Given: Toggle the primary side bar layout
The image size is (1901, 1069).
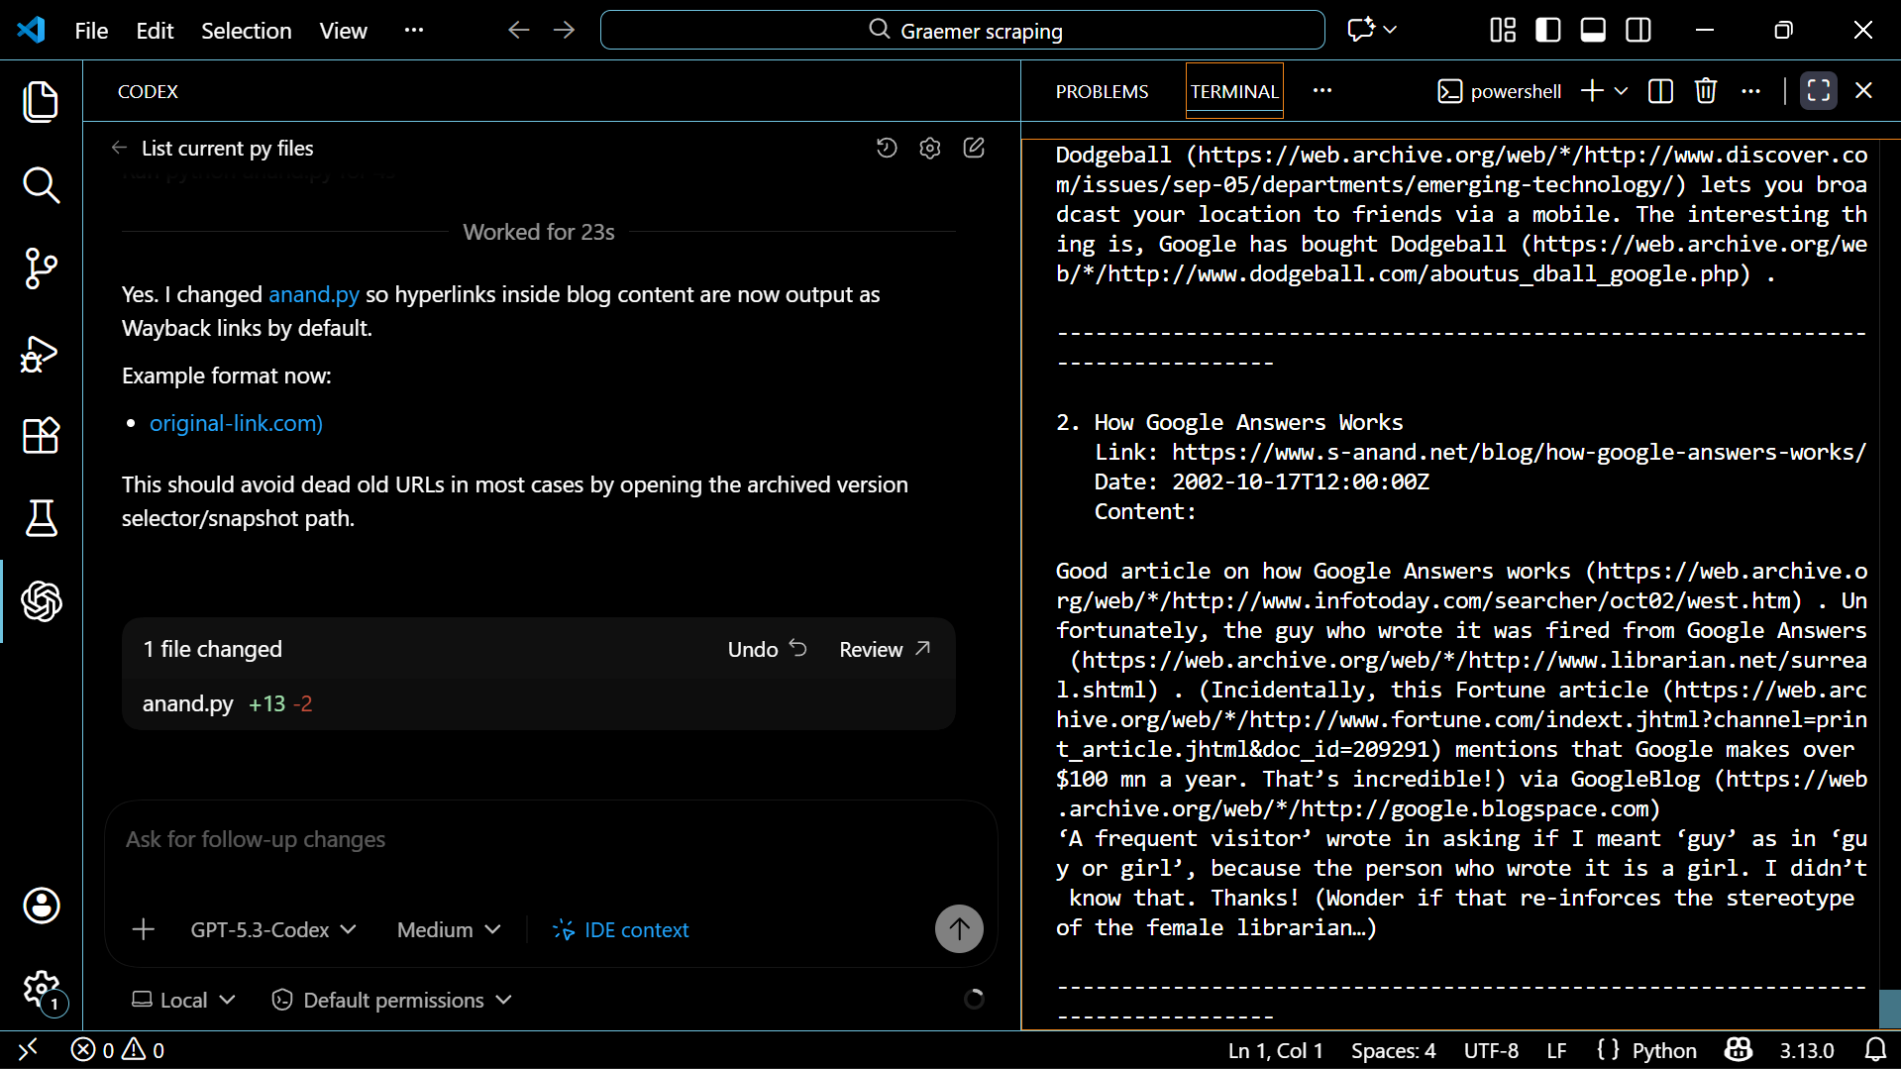Looking at the screenshot, I should point(1547,31).
